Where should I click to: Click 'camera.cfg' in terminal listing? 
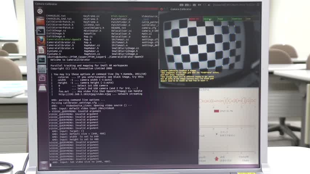tap(149, 28)
